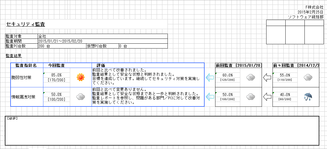Click the cloud icon in 今回監査 情報漏洩対策 row

point(81,97)
